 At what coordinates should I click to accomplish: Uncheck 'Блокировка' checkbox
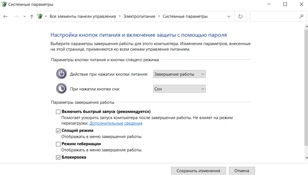coord(58,157)
